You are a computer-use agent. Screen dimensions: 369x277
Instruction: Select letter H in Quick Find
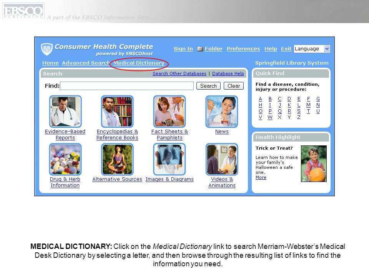260,105
